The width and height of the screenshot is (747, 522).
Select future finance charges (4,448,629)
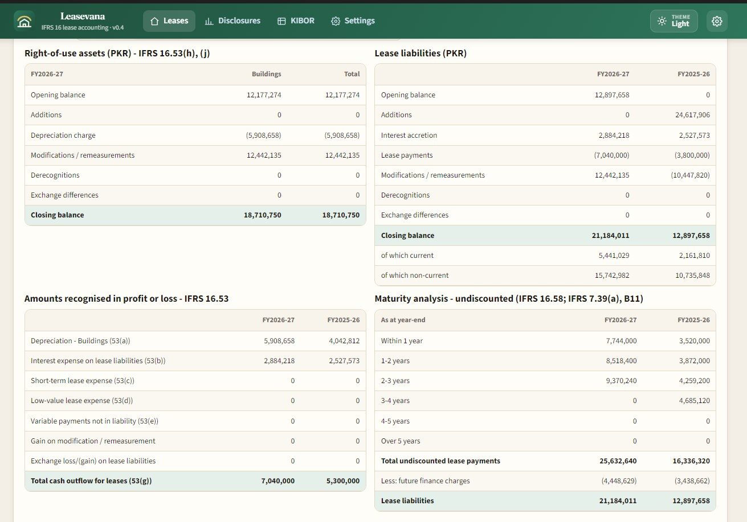point(619,481)
